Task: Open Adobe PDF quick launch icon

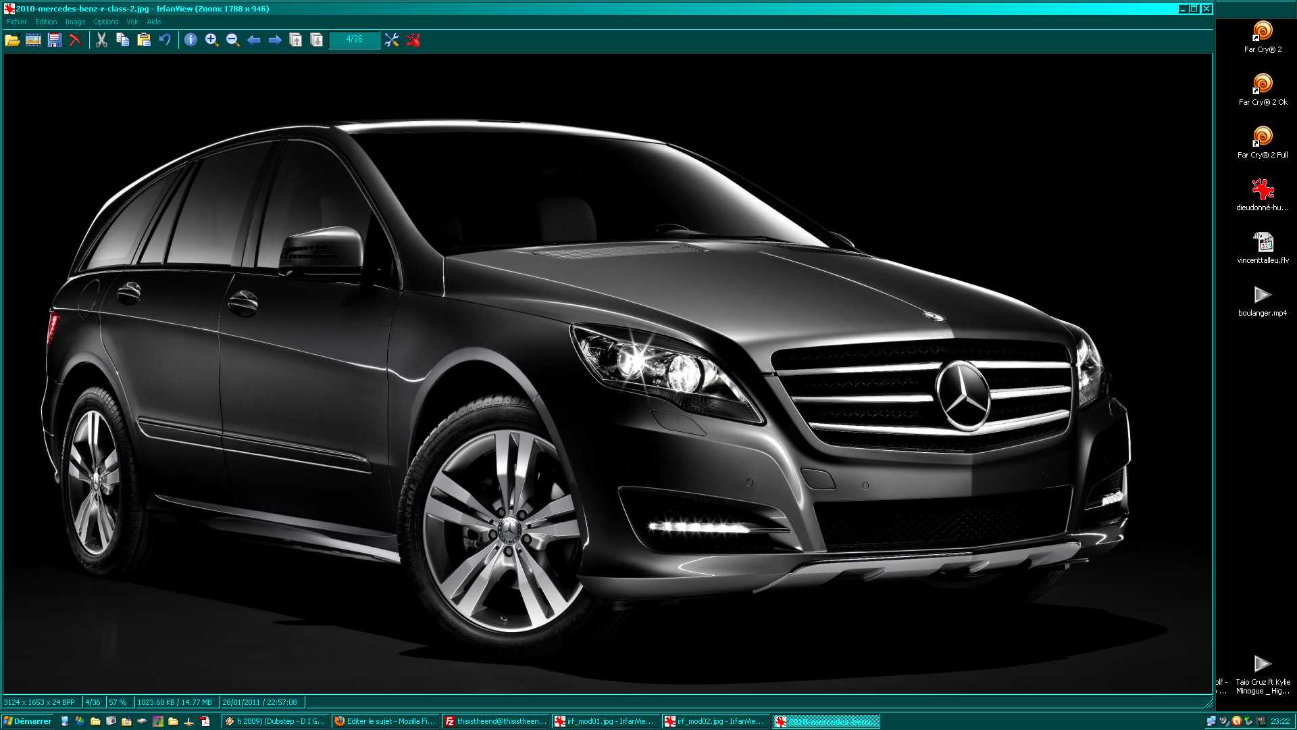Action: (205, 721)
